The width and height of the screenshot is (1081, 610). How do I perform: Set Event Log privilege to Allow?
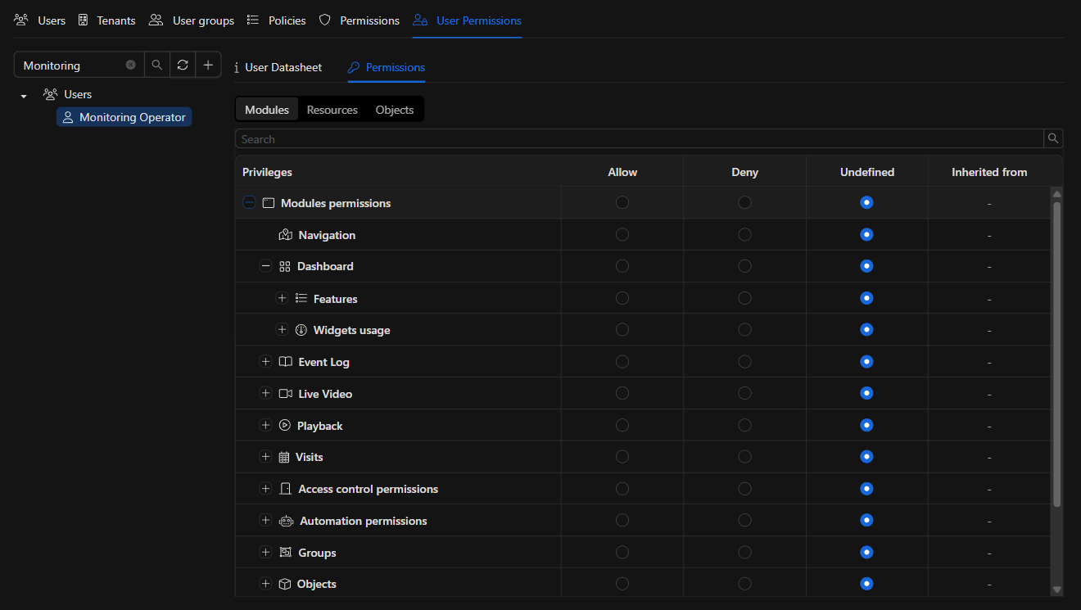(622, 361)
